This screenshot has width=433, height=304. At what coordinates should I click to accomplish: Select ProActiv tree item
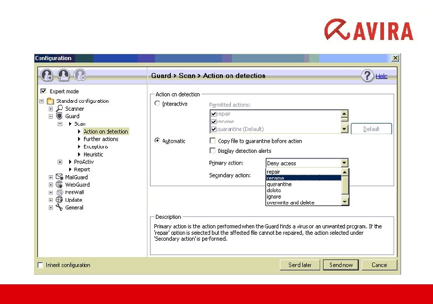pos(84,162)
